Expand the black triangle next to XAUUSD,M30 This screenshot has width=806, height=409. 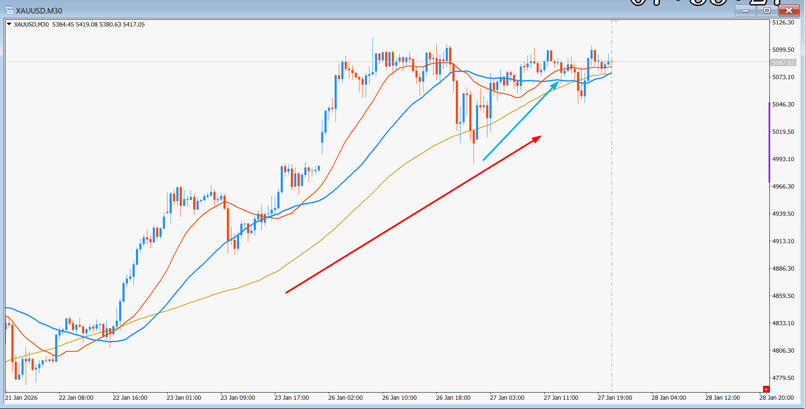tap(9, 24)
